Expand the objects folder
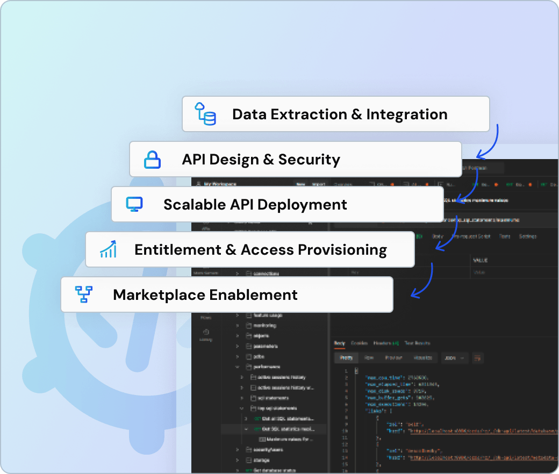559x474 pixels. (x=237, y=336)
